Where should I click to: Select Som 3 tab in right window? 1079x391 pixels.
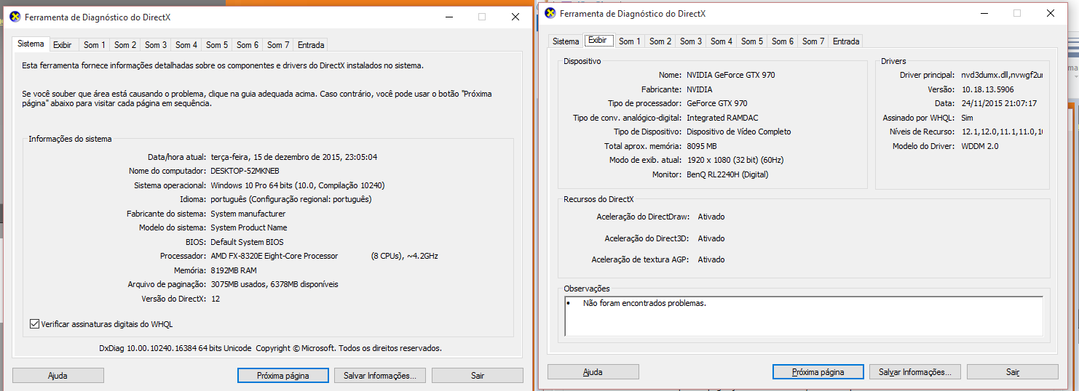coord(691,41)
